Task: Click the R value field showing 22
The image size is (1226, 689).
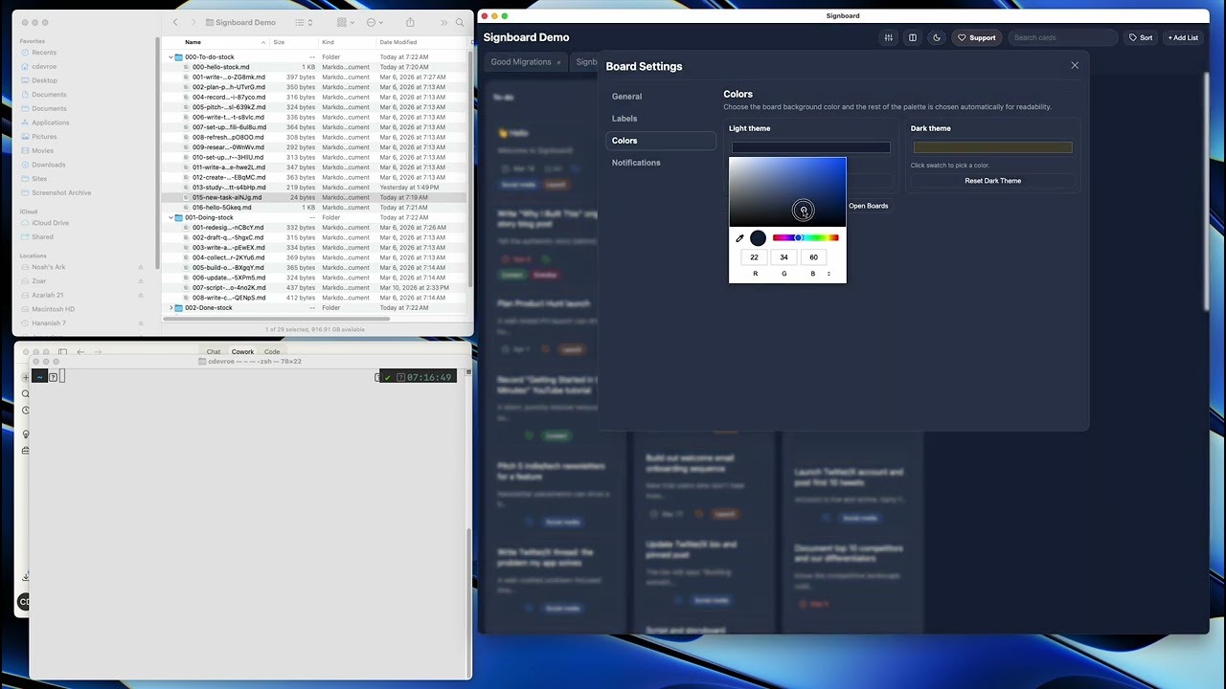Action: point(755,257)
